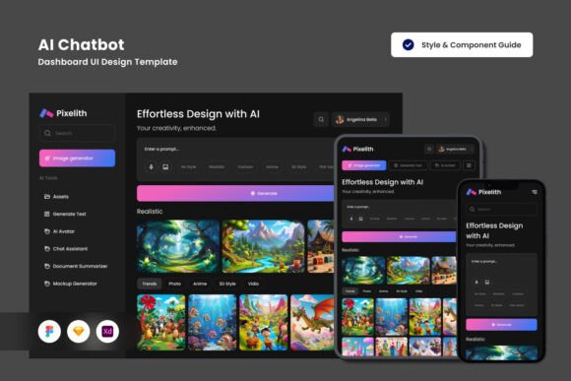
Task: Open Mockup Generator in the desktop sidebar
Action: pyautogui.click(x=70, y=284)
